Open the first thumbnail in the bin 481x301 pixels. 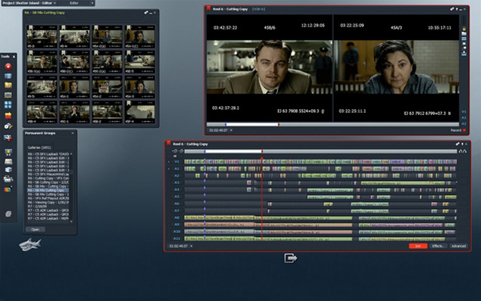[x=42, y=37]
